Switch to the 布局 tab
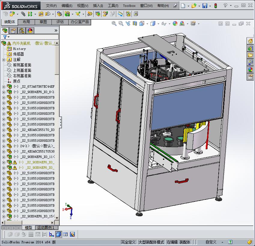 coord(26,22)
